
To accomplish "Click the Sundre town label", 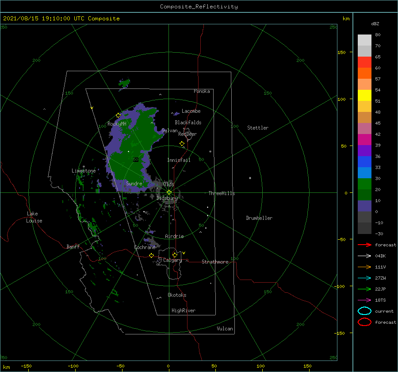I will click(134, 183).
